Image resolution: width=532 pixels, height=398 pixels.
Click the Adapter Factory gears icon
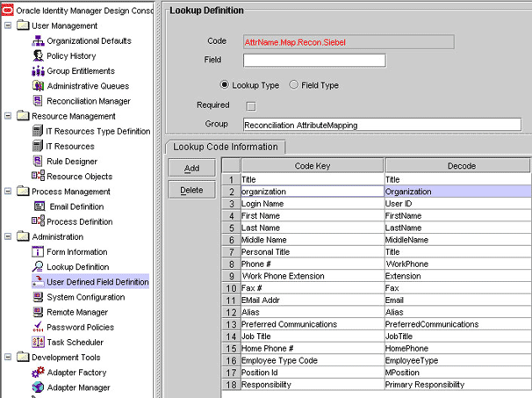coord(38,373)
